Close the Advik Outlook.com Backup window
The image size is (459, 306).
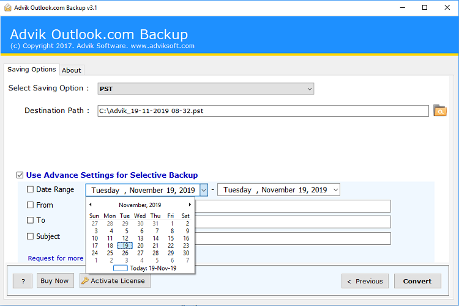click(x=447, y=7)
